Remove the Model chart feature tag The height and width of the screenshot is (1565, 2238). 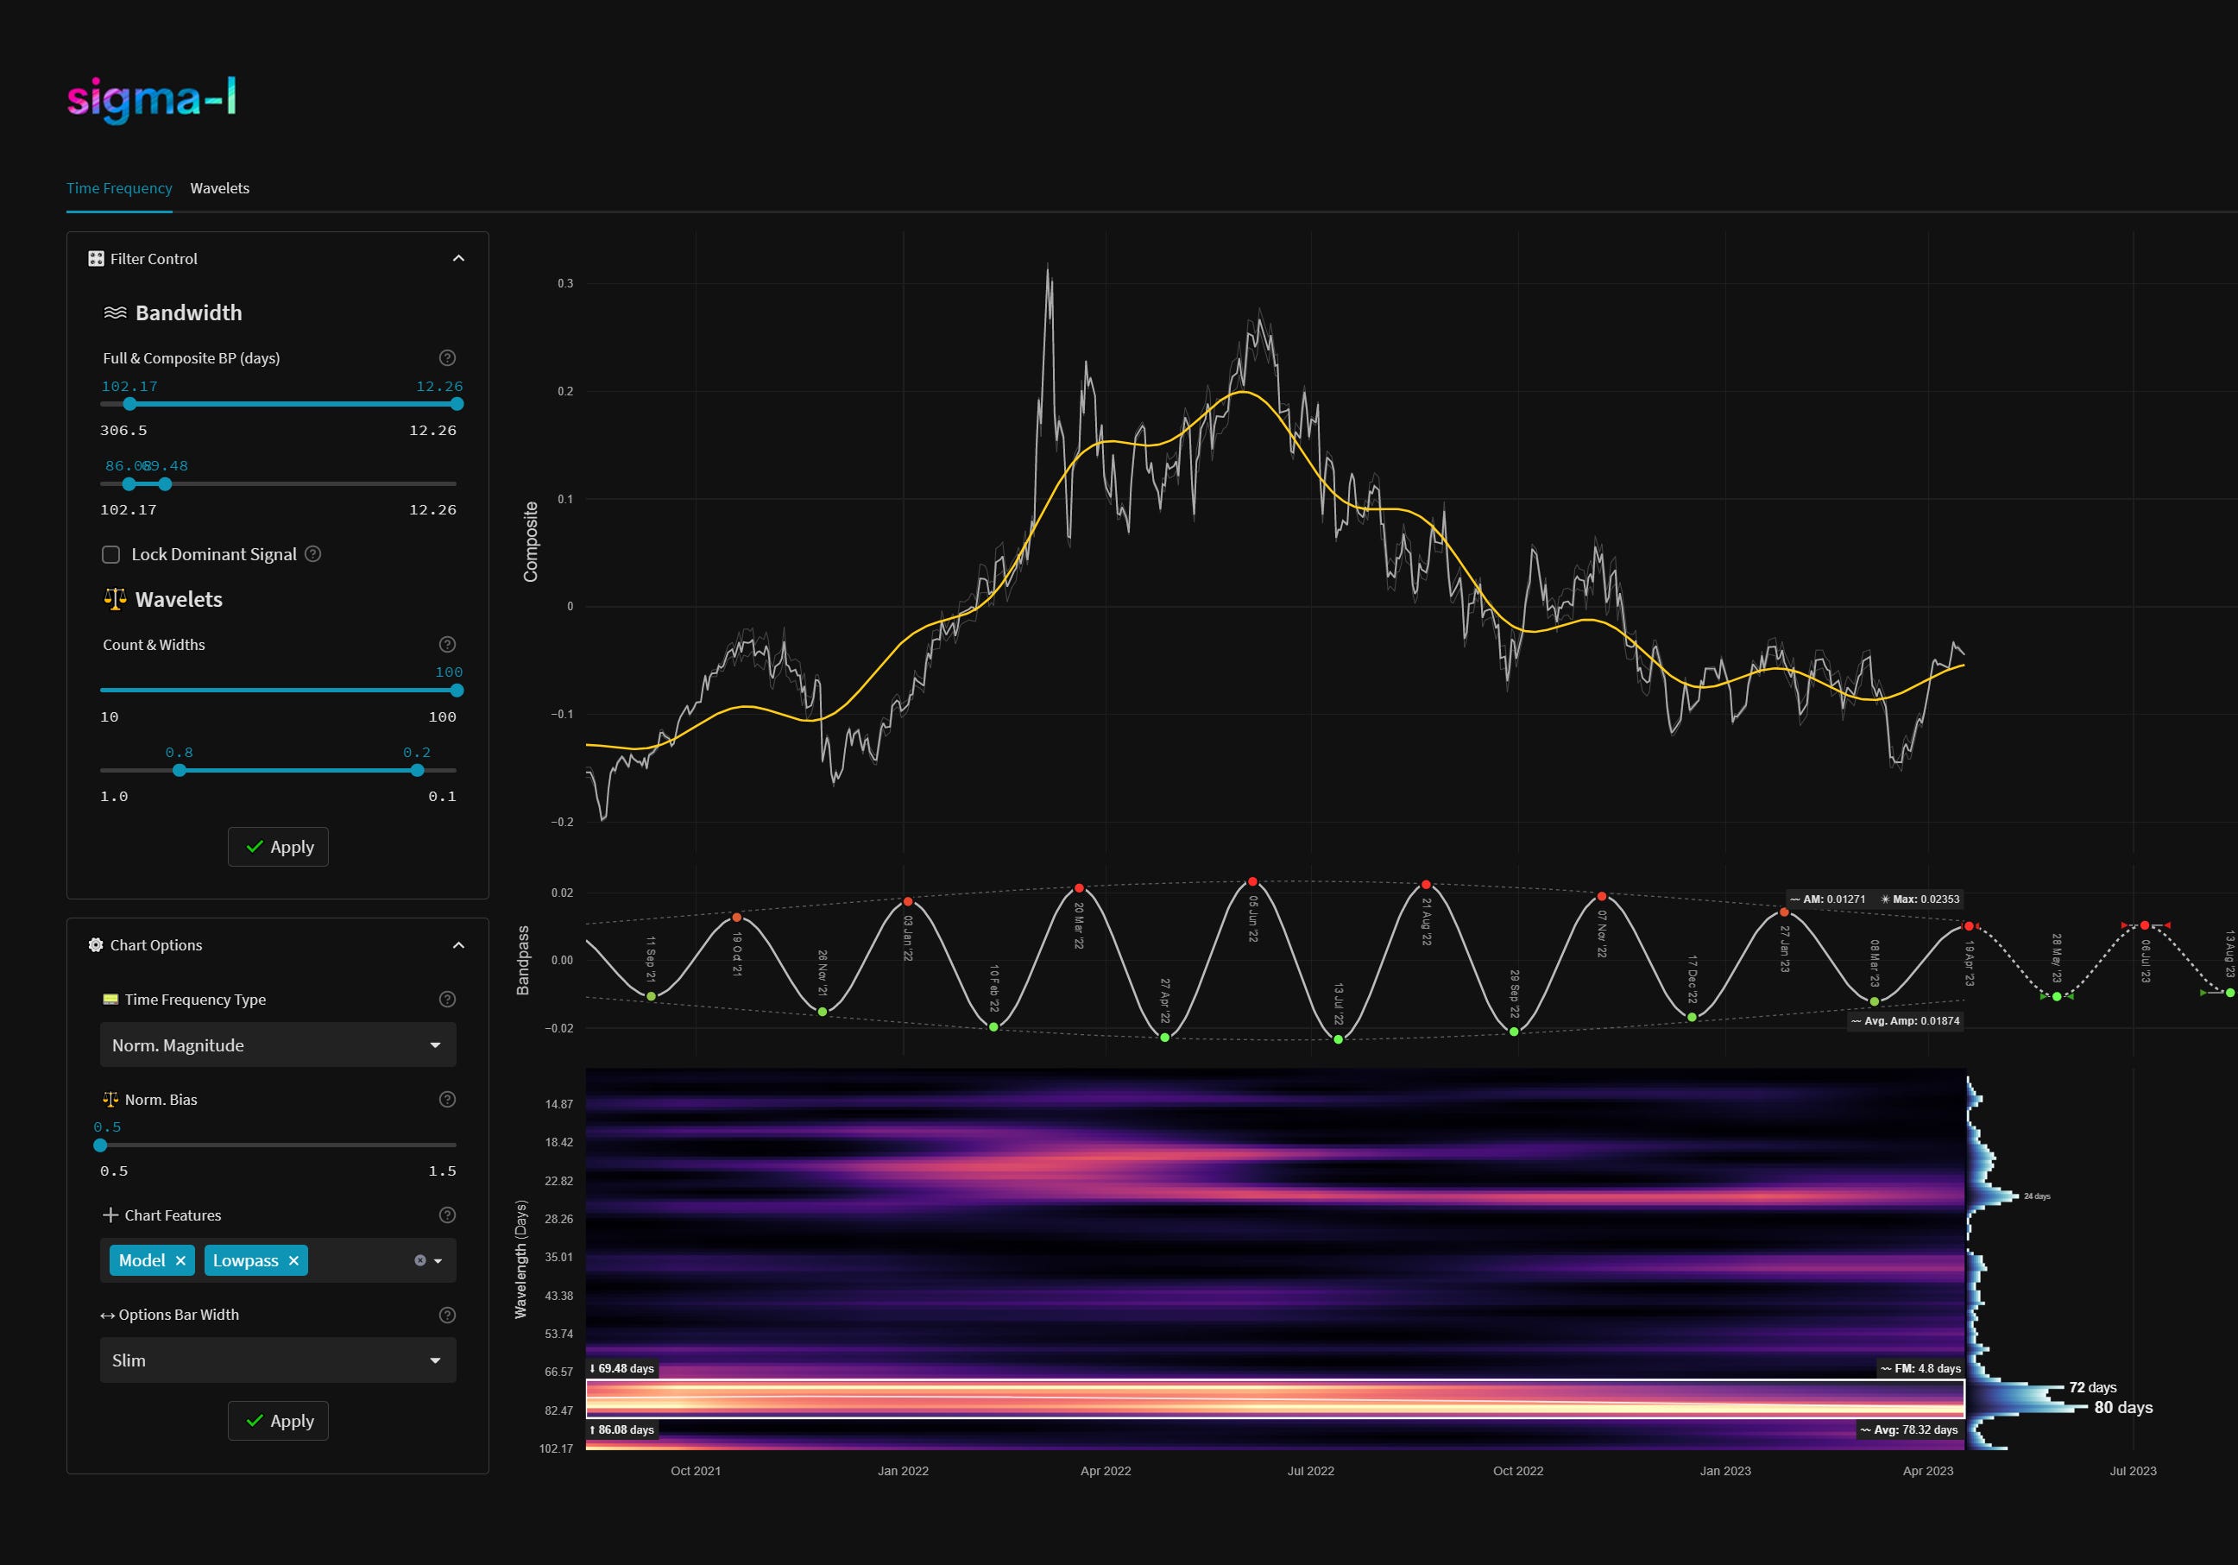tap(180, 1261)
